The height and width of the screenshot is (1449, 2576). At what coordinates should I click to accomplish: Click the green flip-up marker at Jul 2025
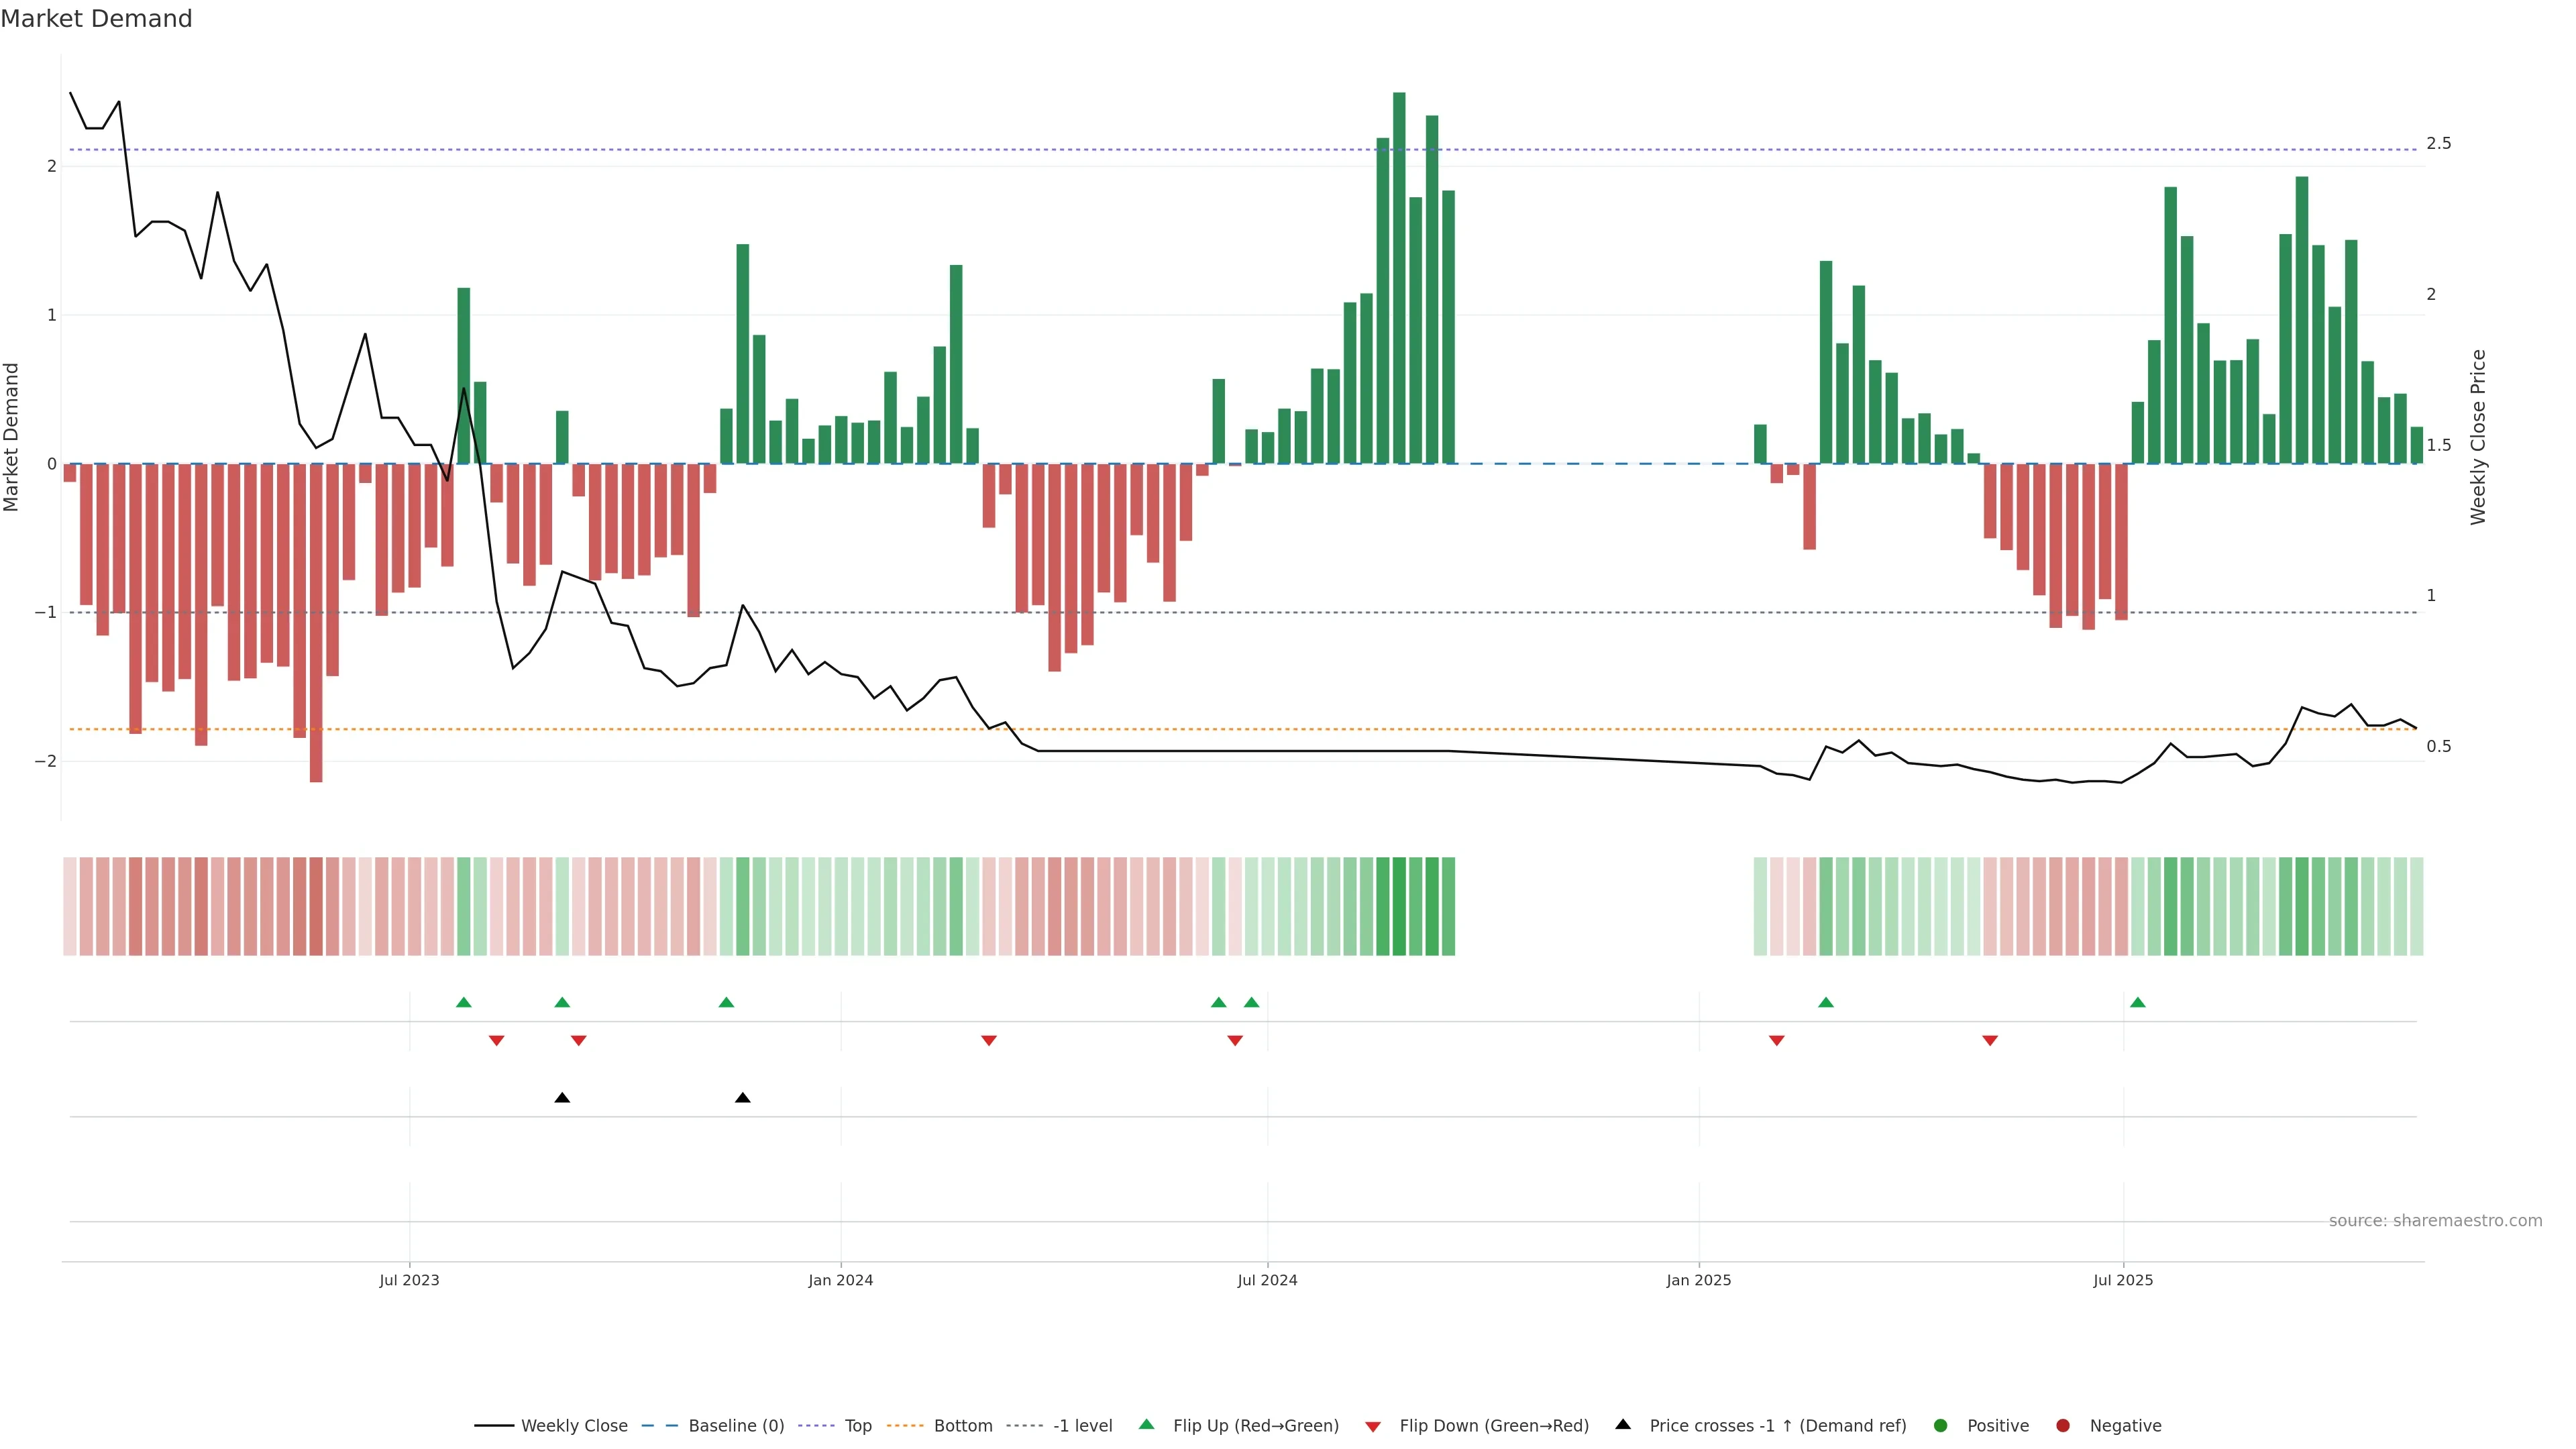tap(2138, 1002)
